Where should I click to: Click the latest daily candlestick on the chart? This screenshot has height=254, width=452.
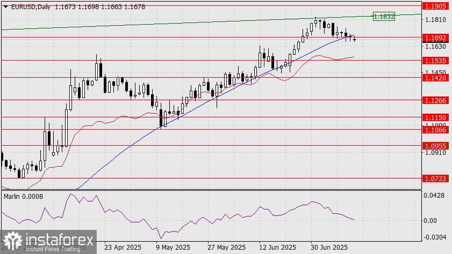(354, 39)
